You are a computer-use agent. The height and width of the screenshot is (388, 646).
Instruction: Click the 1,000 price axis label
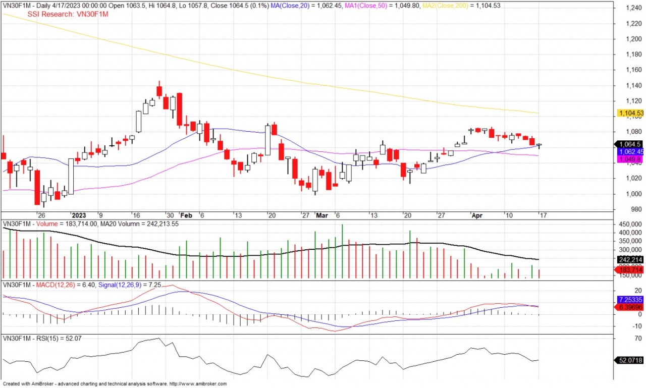click(633, 194)
